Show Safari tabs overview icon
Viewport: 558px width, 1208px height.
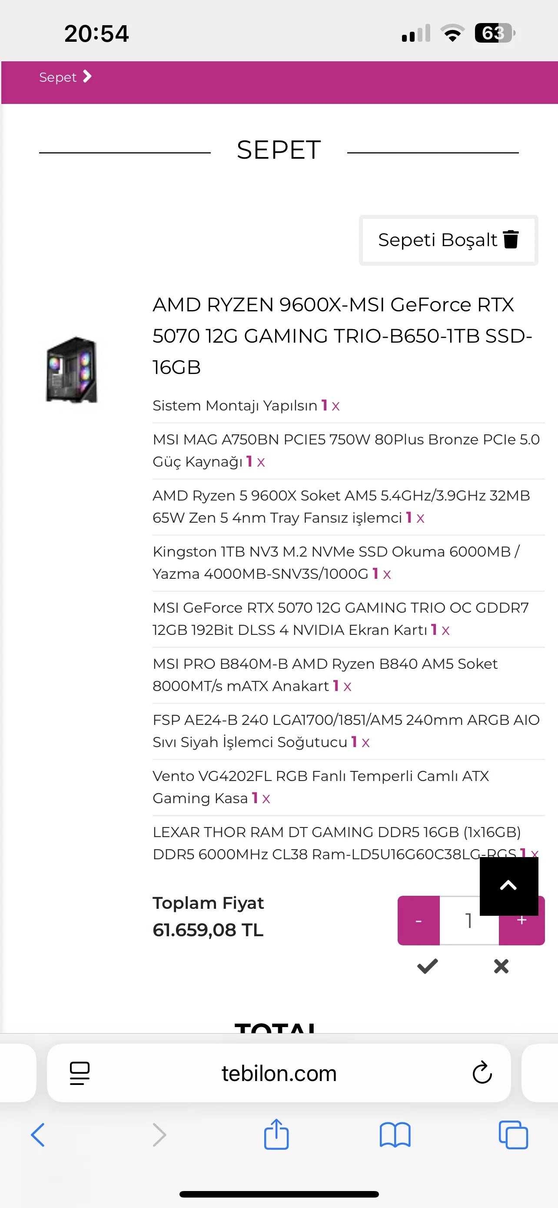514,1135
